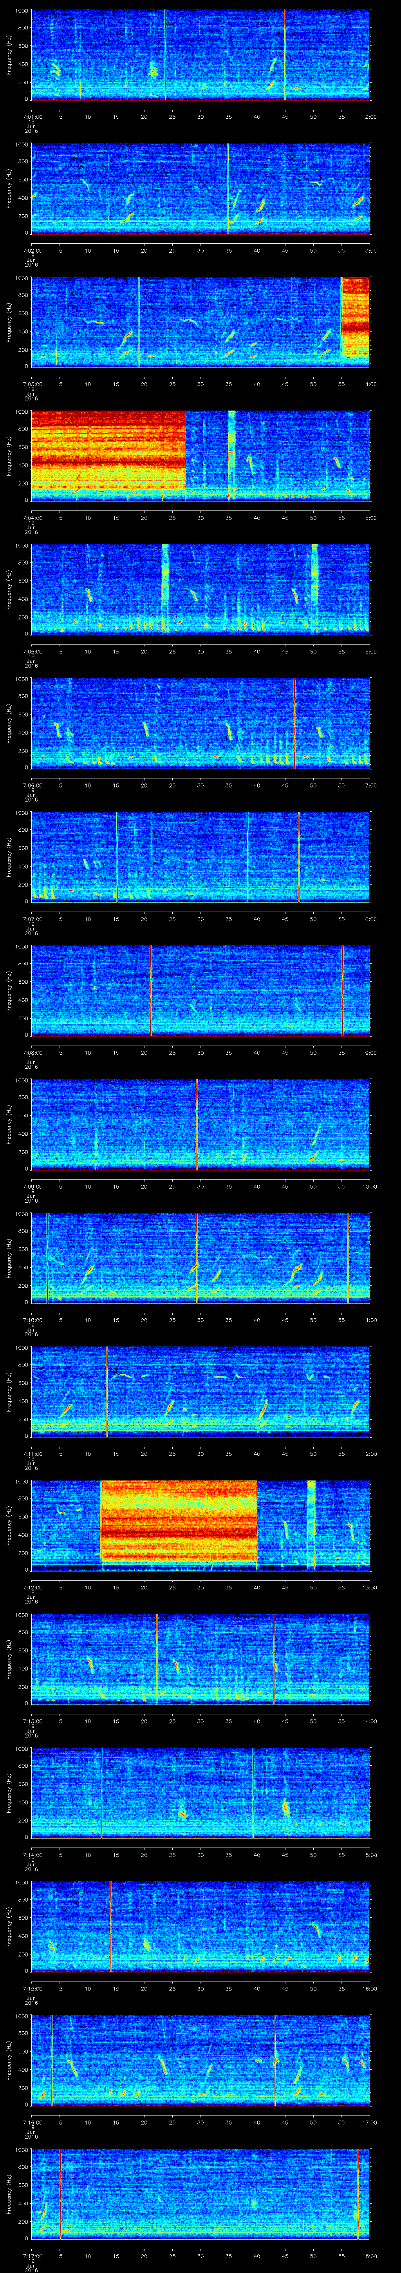Click the 5:00 end time label
This screenshot has height=2273, width=401.
coord(370,518)
